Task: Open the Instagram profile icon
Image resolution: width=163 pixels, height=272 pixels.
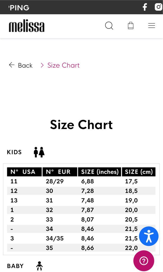Action: tap(158, 7)
